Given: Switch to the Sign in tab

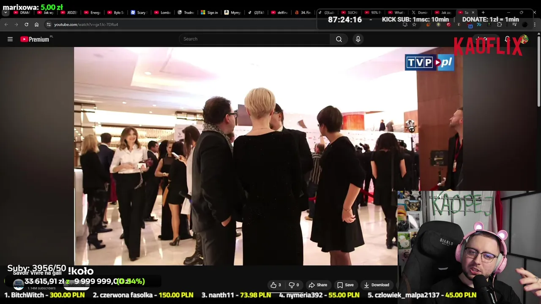Looking at the screenshot, I should [209, 13].
